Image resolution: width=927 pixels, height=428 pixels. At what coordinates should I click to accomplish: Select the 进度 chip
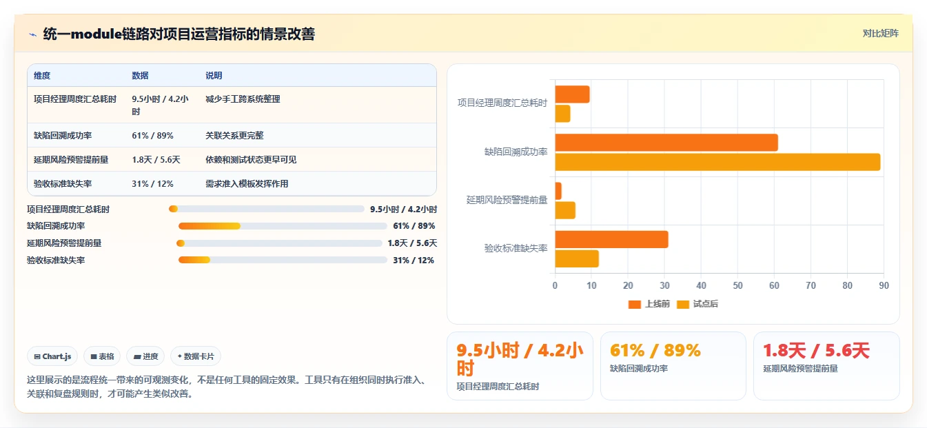coord(145,356)
